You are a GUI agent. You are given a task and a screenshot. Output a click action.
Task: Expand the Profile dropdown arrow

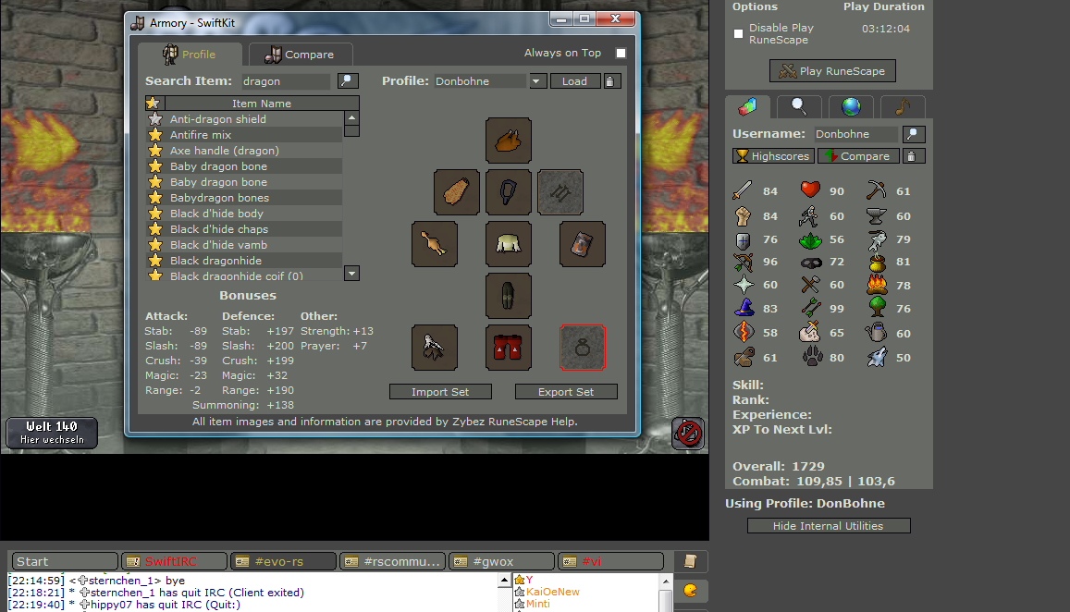click(x=538, y=81)
